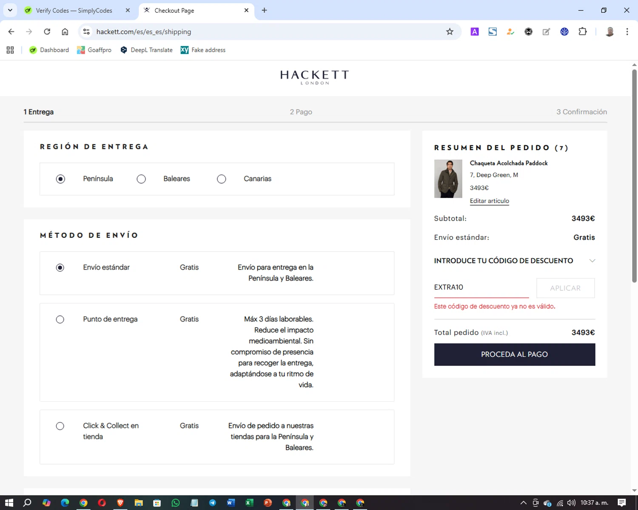Open the purple A extension
The image size is (638, 510).
(x=475, y=31)
